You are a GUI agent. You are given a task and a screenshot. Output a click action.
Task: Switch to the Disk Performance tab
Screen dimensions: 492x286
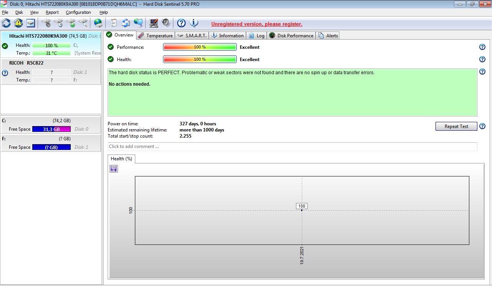point(291,35)
